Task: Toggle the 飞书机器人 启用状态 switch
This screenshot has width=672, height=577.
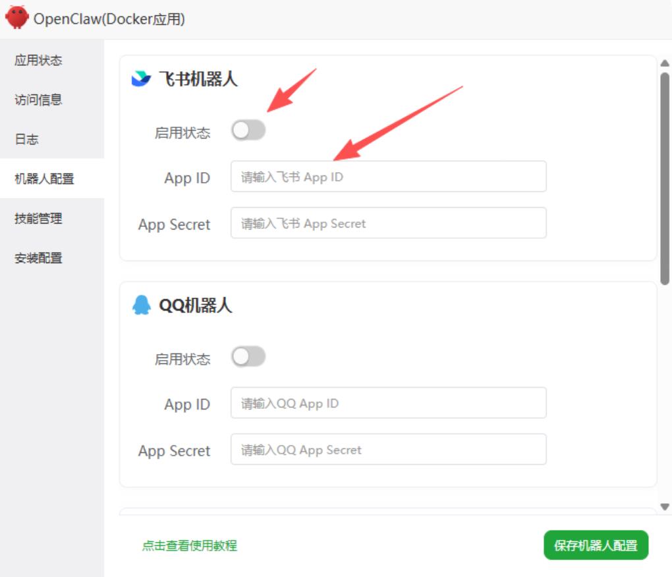Action: point(248,131)
